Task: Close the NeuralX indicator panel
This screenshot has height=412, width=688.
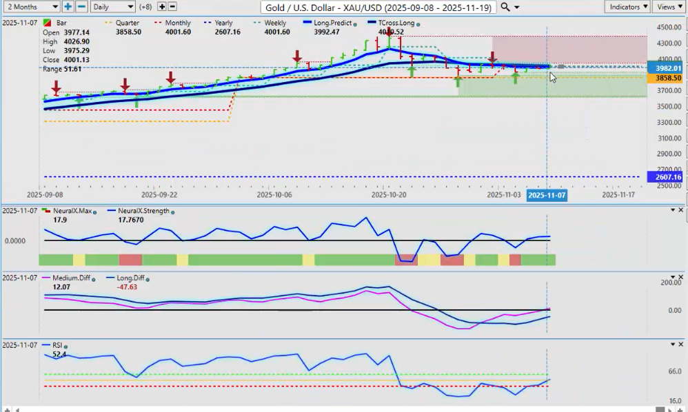Action: click(682, 210)
